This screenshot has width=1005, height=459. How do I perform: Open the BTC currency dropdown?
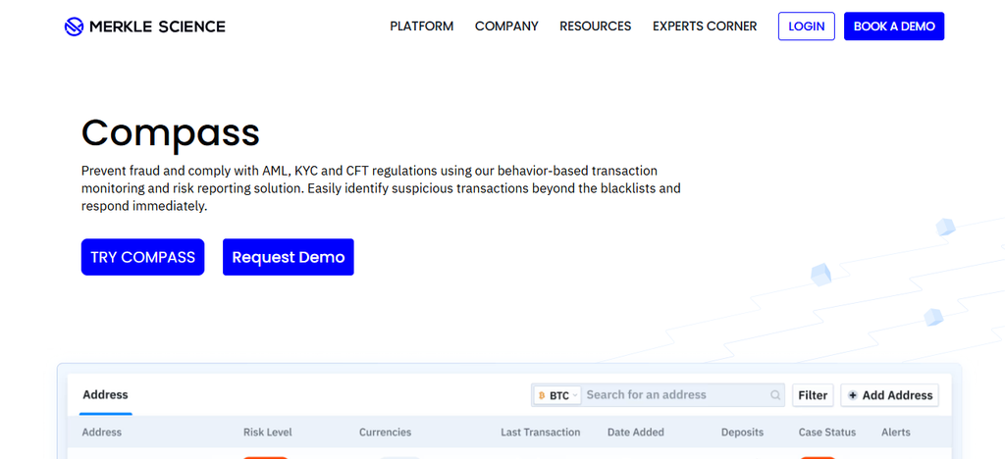[x=557, y=395]
